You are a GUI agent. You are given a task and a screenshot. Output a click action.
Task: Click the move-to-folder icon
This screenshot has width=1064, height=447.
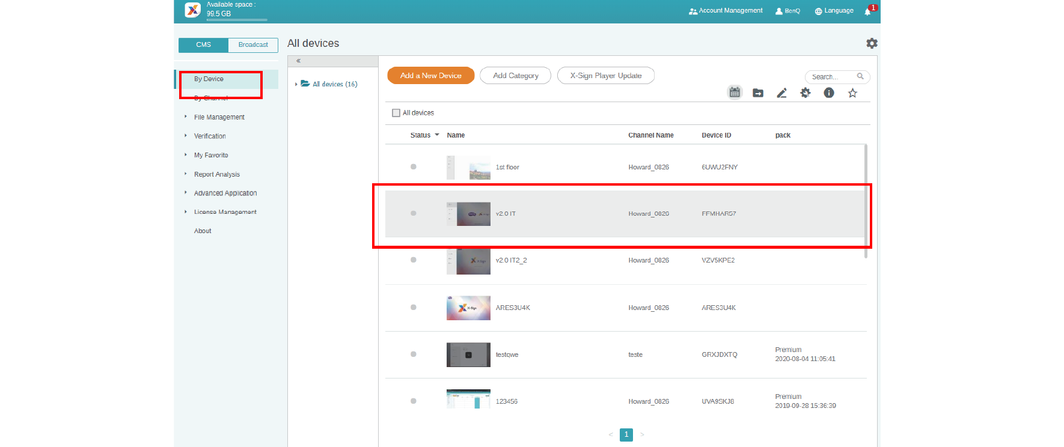pyautogui.click(x=758, y=93)
